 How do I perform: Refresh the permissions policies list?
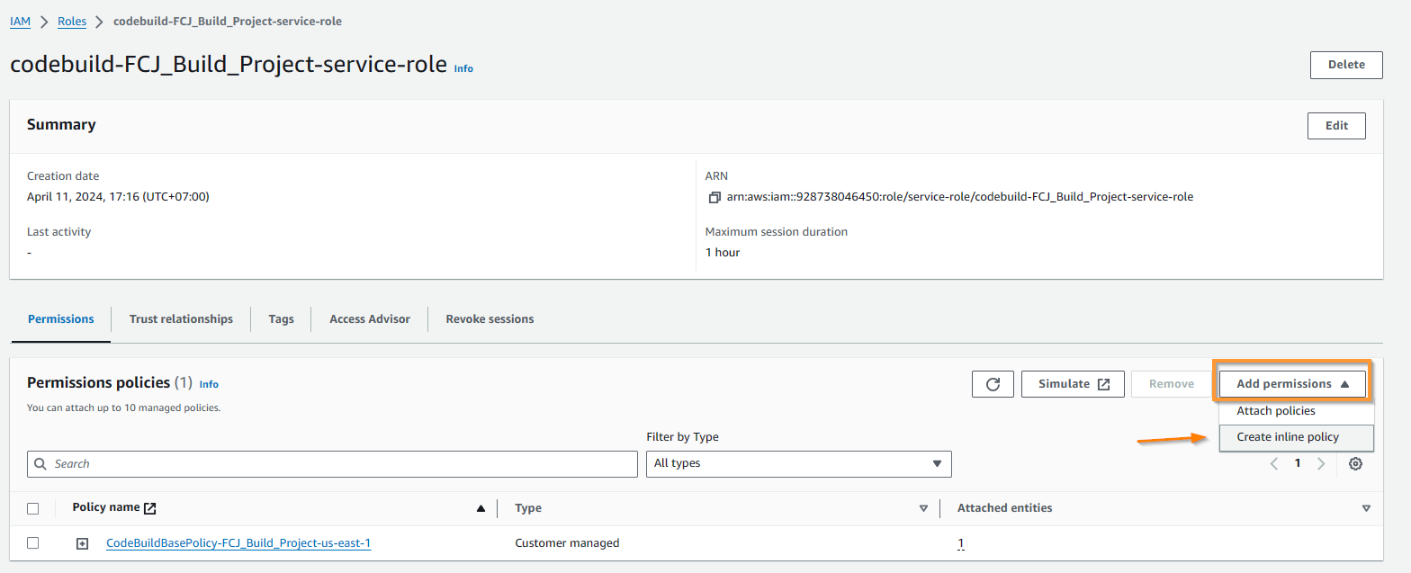coord(993,384)
